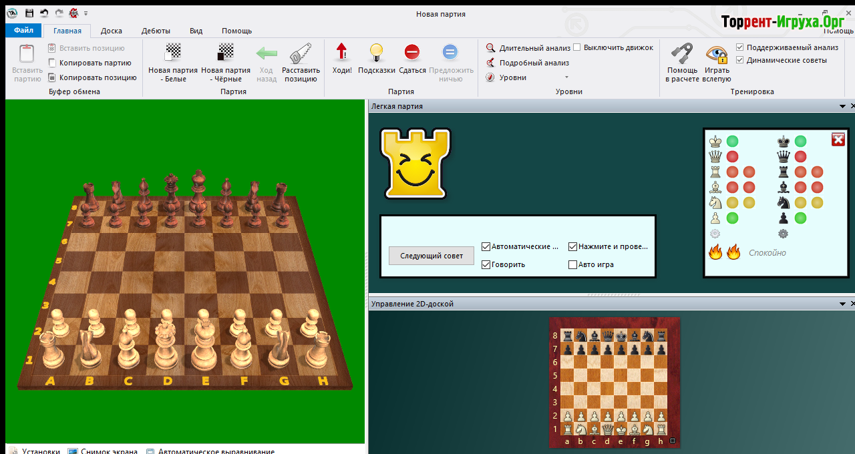The height and width of the screenshot is (454, 855).
Task: Open Управление 2D-доской panel dropdown arrow
Action: coord(843,304)
